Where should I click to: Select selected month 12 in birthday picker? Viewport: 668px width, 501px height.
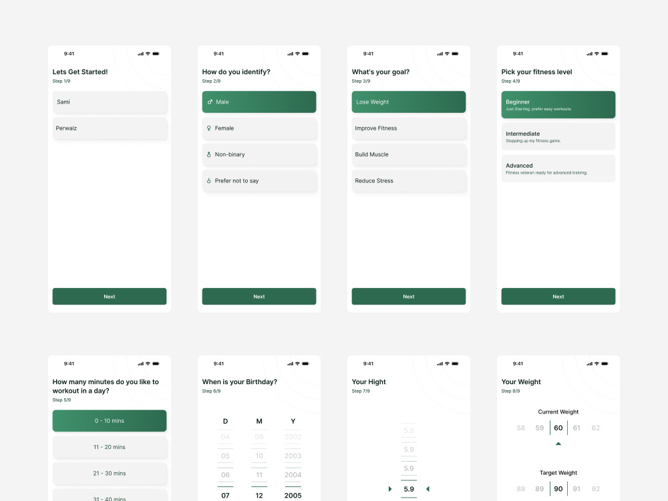pos(259,496)
